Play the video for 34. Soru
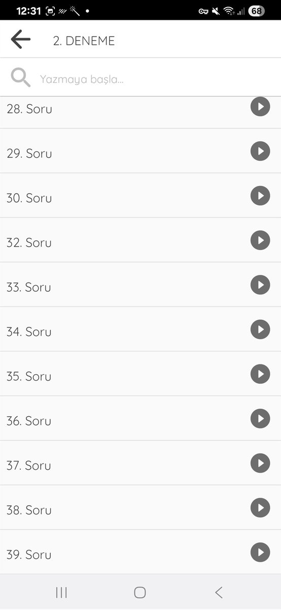This screenshot has width=281, height=610. [260, 329]
